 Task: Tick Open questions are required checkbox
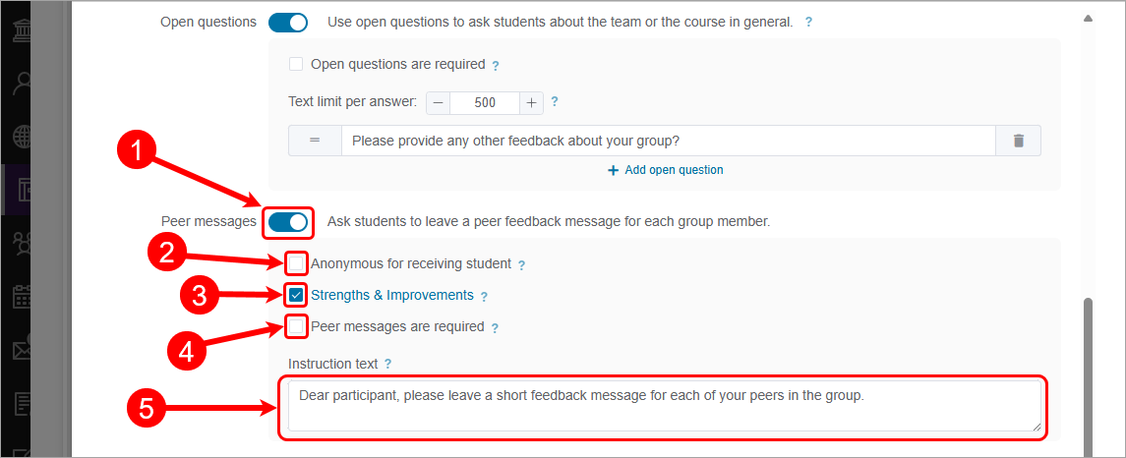(296, 64)
